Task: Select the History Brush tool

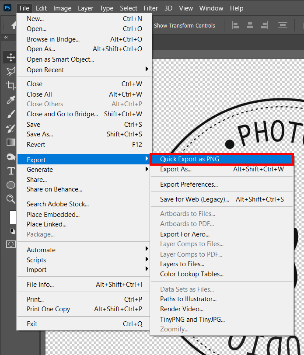Action: 10,129
